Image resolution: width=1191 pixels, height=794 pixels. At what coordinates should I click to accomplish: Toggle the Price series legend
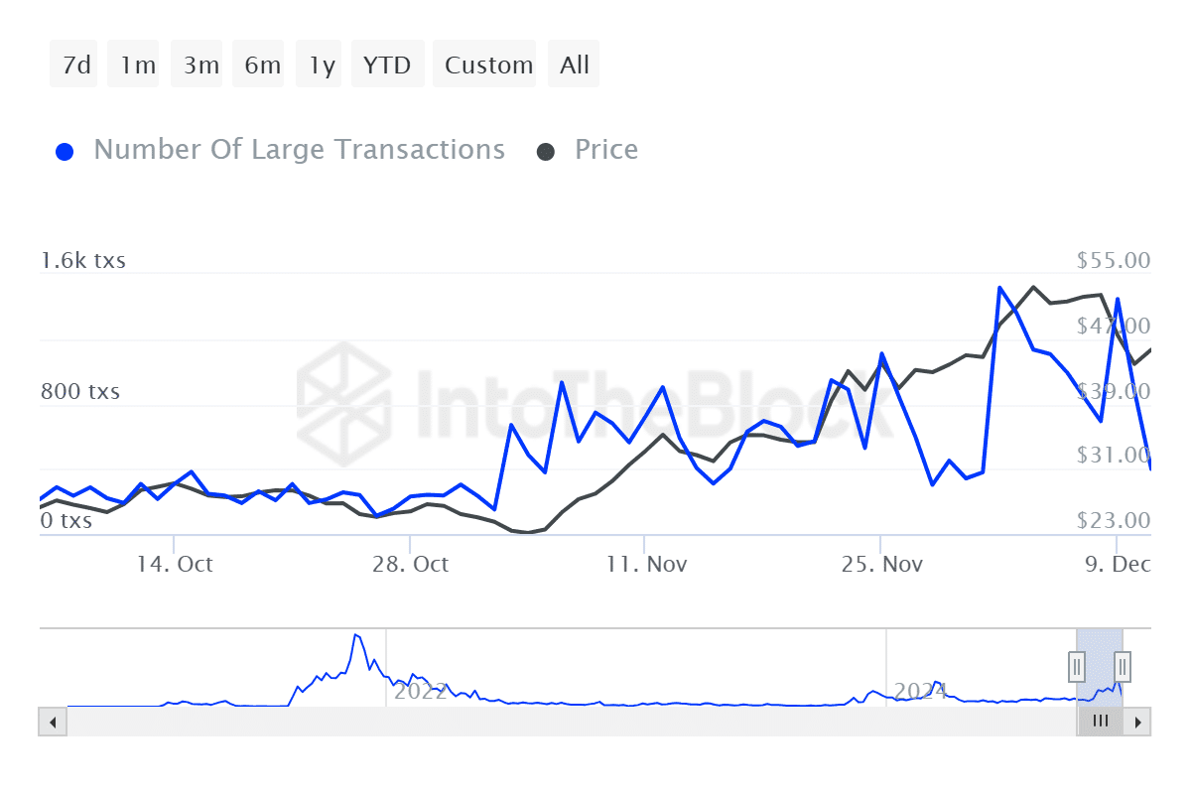(x=605, y=150)
